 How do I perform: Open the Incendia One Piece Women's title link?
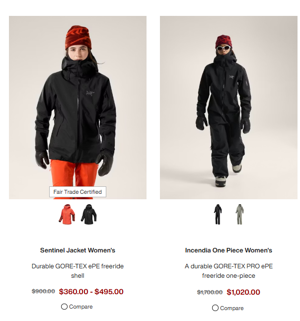pyautogui.click(x=228, y=250)
